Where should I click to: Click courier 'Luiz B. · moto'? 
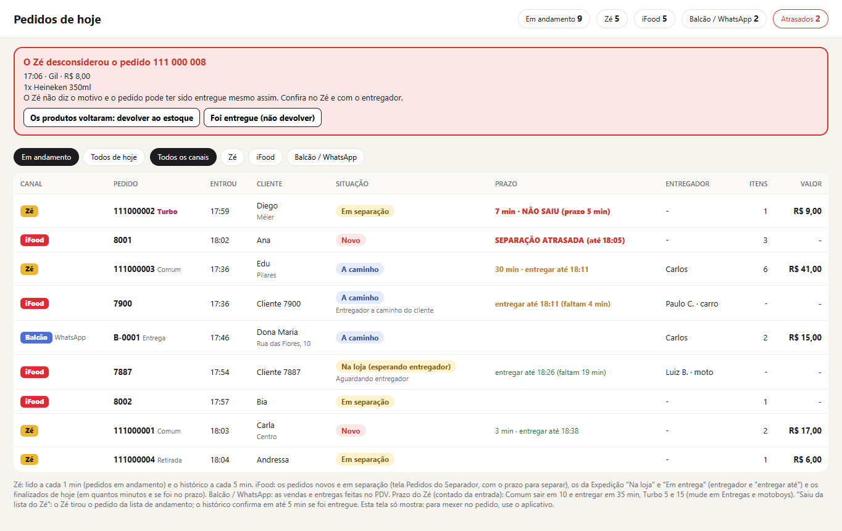tap(690, 372)
